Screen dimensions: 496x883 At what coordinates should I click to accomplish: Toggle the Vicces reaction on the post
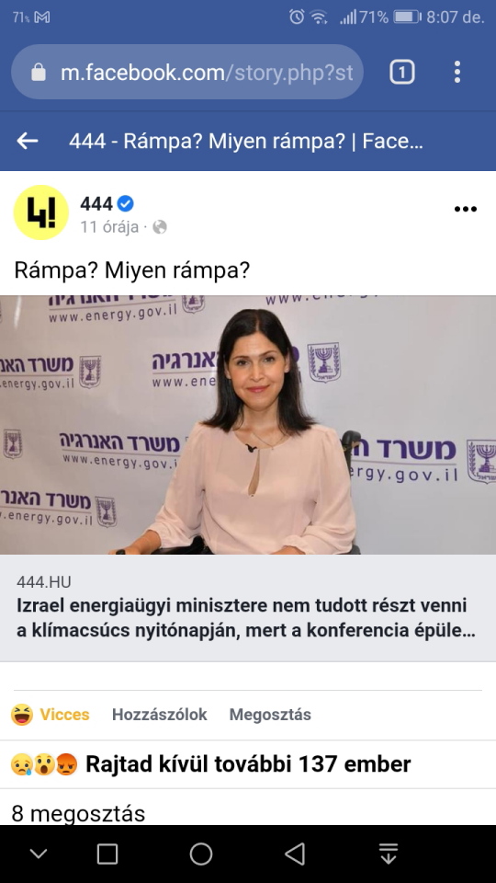(50, 715)
